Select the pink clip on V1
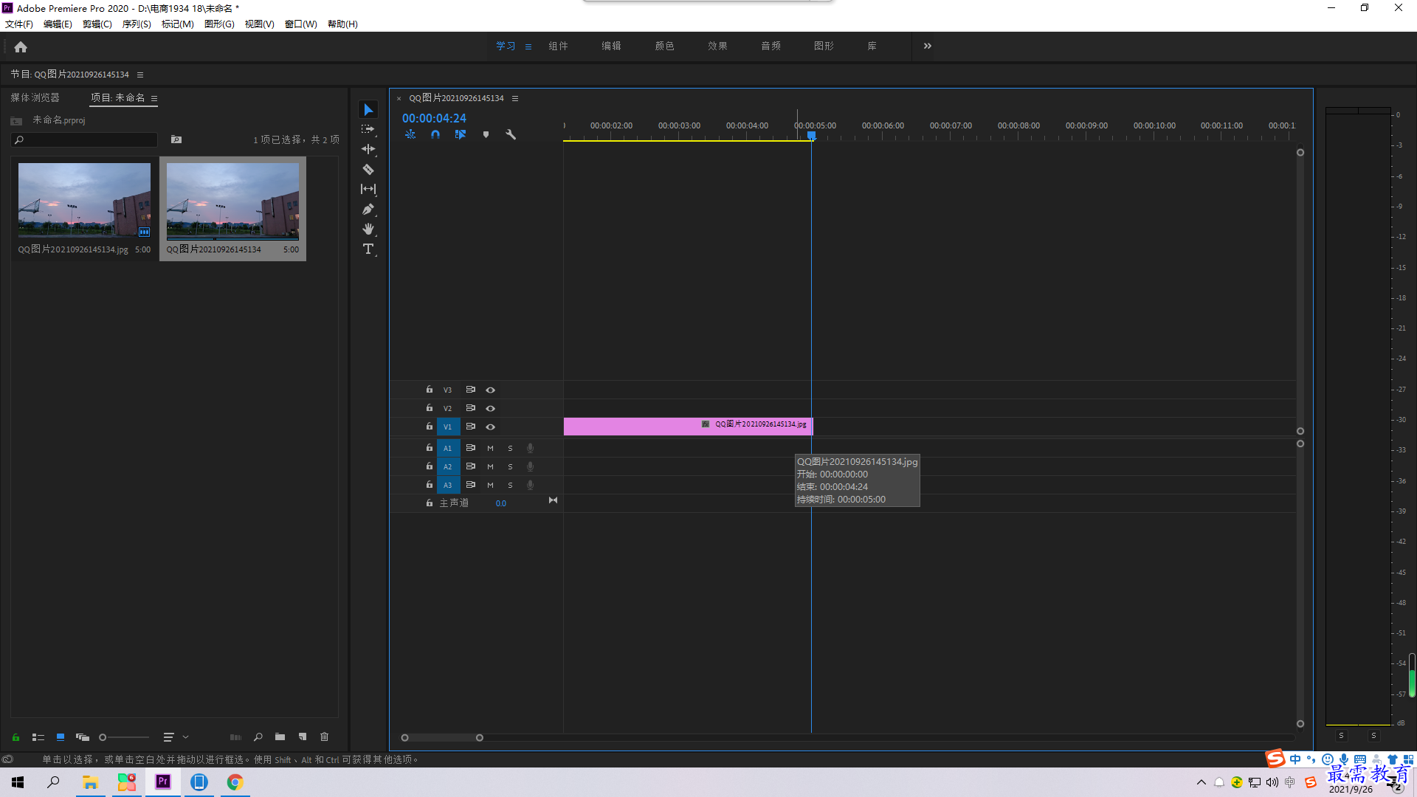The width and height of the screenshot is (1417, 797). coord(688,426)
